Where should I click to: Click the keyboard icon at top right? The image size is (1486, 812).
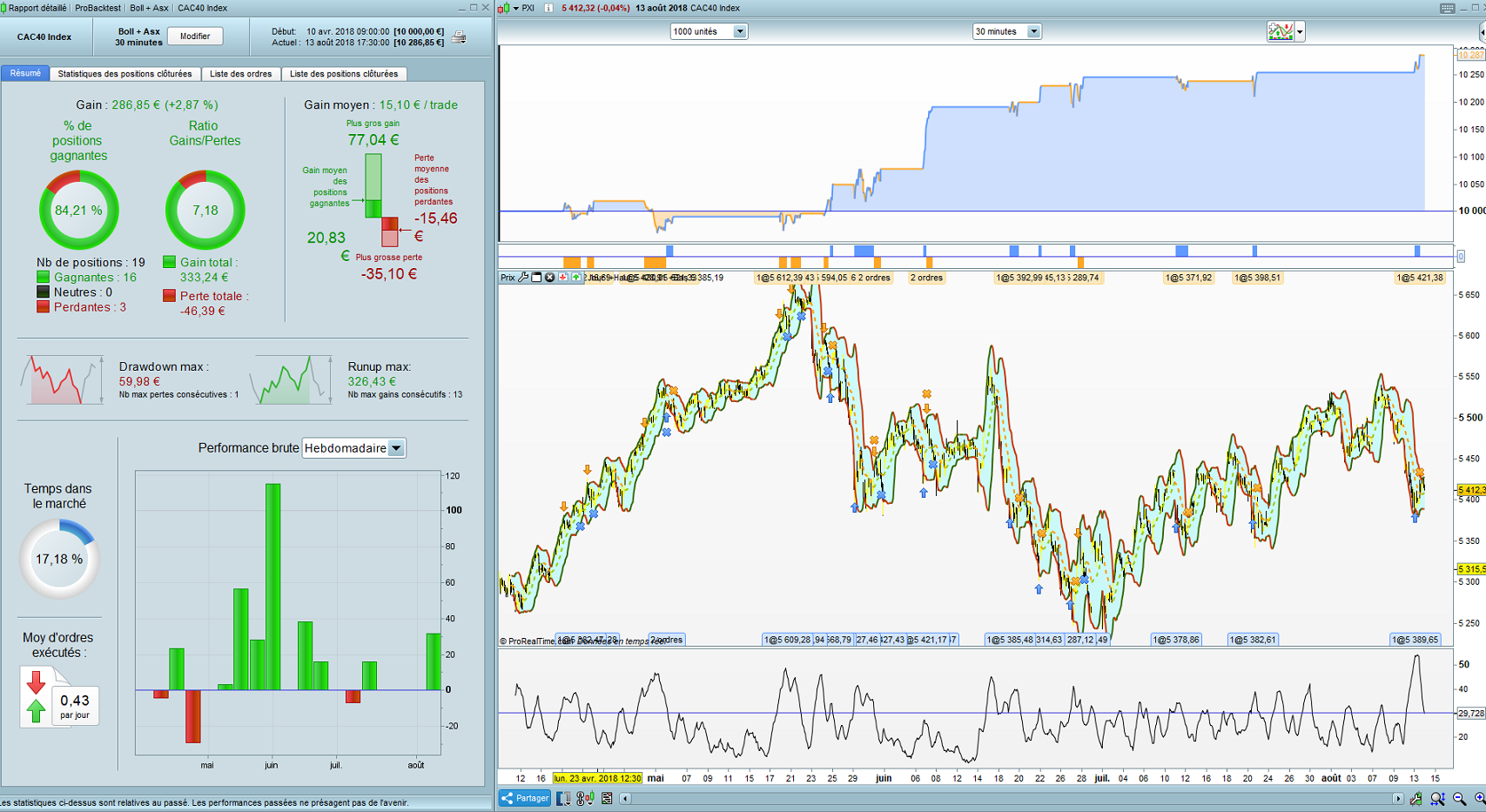1447,8
